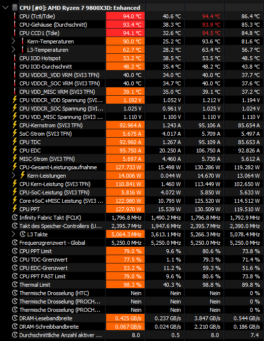264x341 pixels.
Task: Click the lightning icon beside CPU-Gesamt-Leistungsaufnahme
Action: (15, 167)
